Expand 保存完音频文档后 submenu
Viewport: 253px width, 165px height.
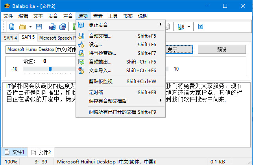point(120,101)
